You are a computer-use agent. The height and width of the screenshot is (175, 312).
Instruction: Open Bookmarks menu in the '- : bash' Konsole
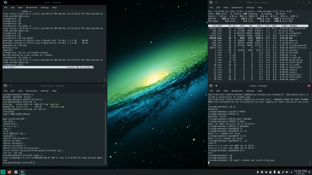[31, 8]
